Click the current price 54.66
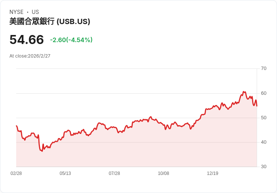The height and width of the screenshot is (193, 277). pyautogui.click(x=26, y=40)
